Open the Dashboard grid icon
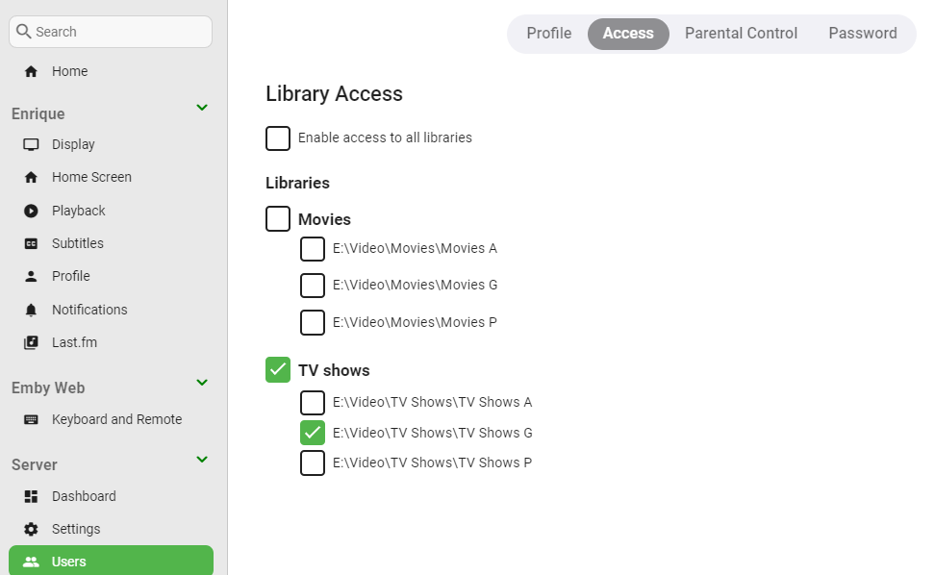This screenshot has height=575, width=934. pos(31,496)
